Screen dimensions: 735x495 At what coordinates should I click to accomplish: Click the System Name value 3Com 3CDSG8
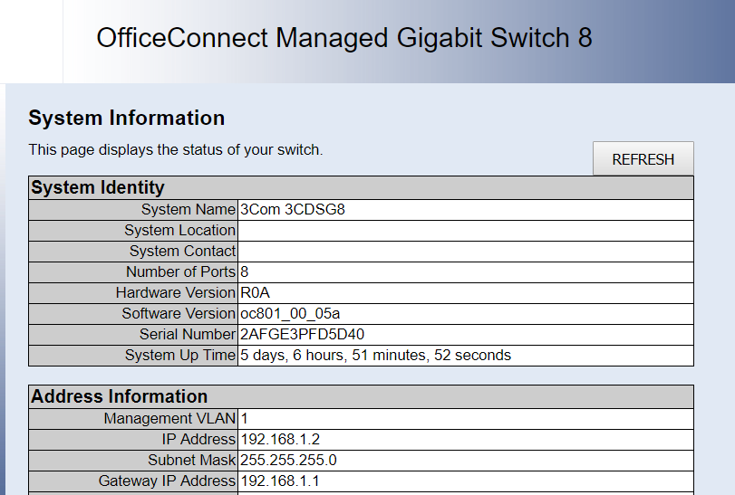coord(293,209)
